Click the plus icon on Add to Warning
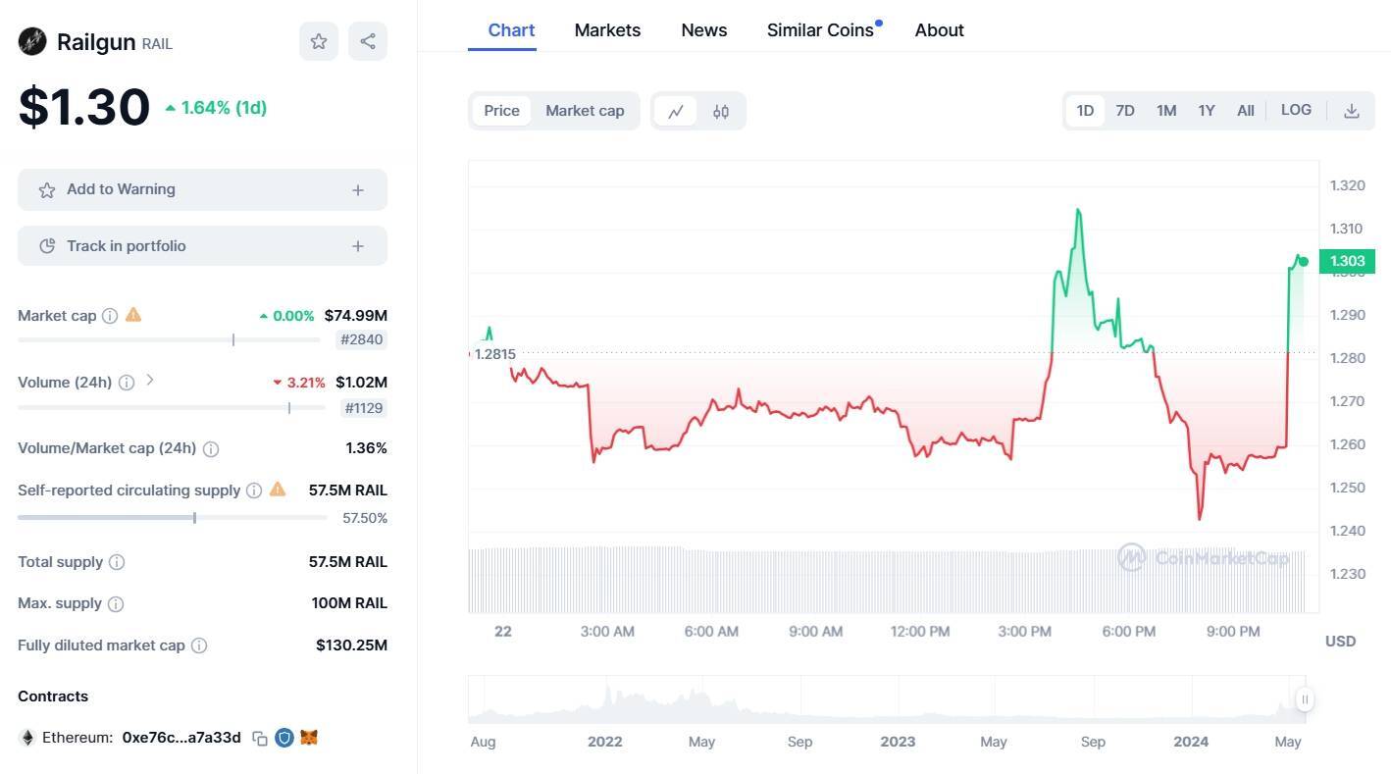 [358, 190]
